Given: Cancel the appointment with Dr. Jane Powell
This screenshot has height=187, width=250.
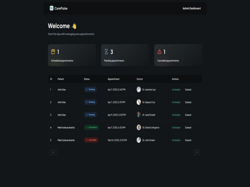Looking at the screenshot, I should [188, 115].
